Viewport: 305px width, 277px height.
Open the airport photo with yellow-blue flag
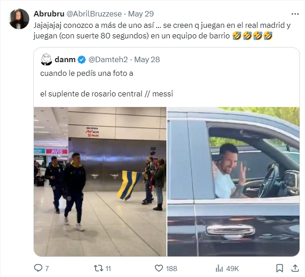100,181
